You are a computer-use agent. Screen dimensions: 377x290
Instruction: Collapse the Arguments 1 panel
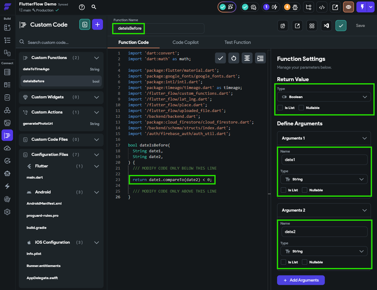[x=365, y=138]
